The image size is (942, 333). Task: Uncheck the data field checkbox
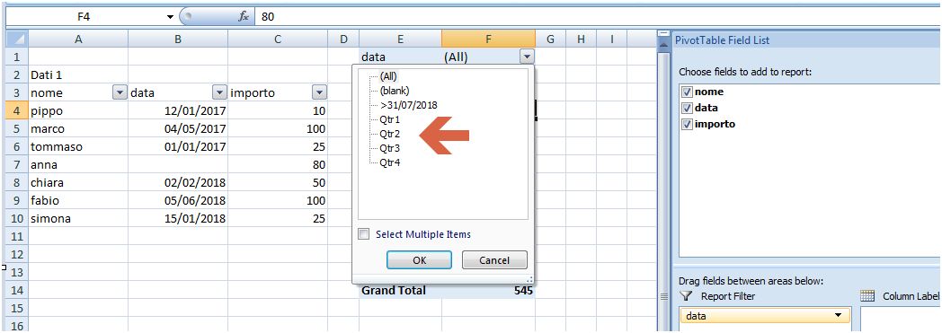click(x=687, y=108)
